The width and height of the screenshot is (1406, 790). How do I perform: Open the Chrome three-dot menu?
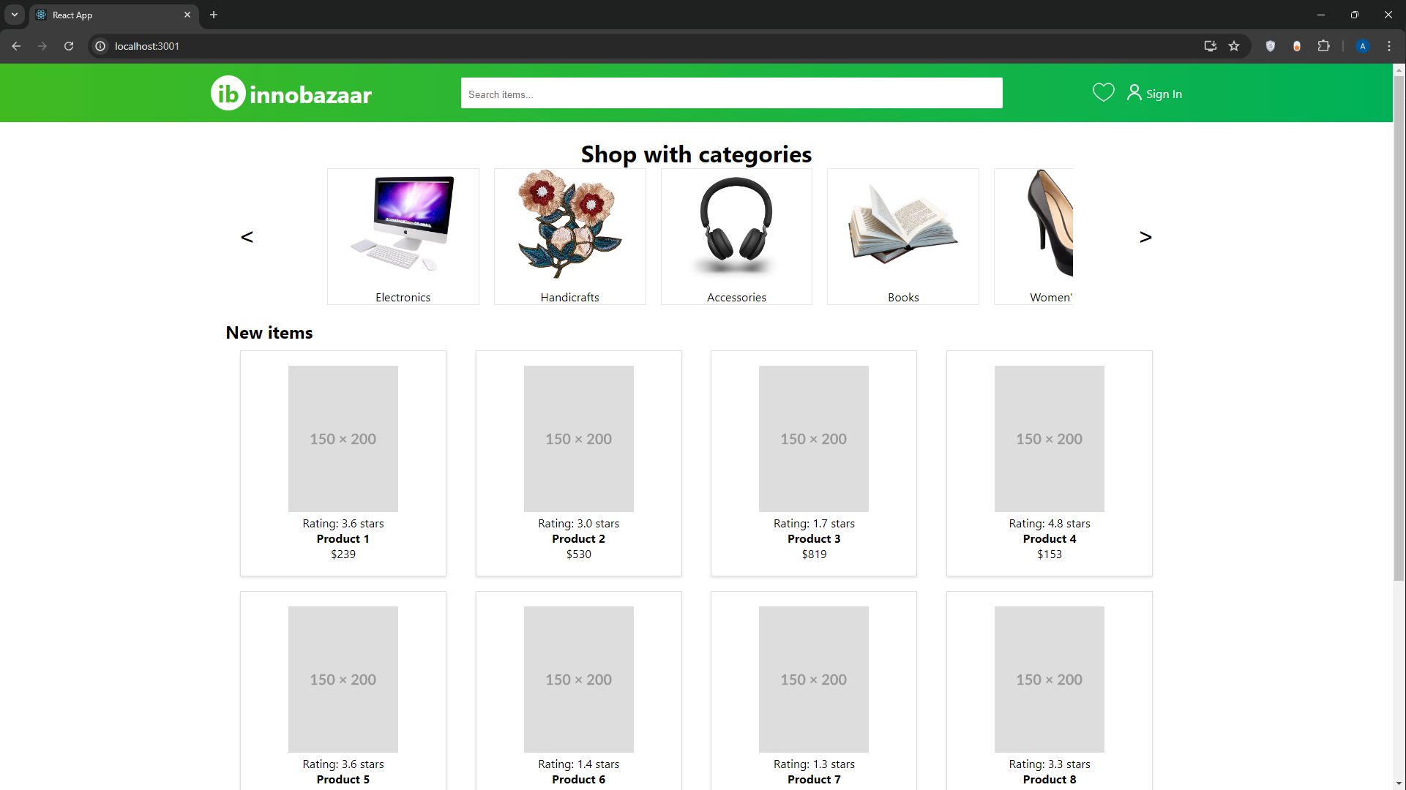[x=1388, y=46]
